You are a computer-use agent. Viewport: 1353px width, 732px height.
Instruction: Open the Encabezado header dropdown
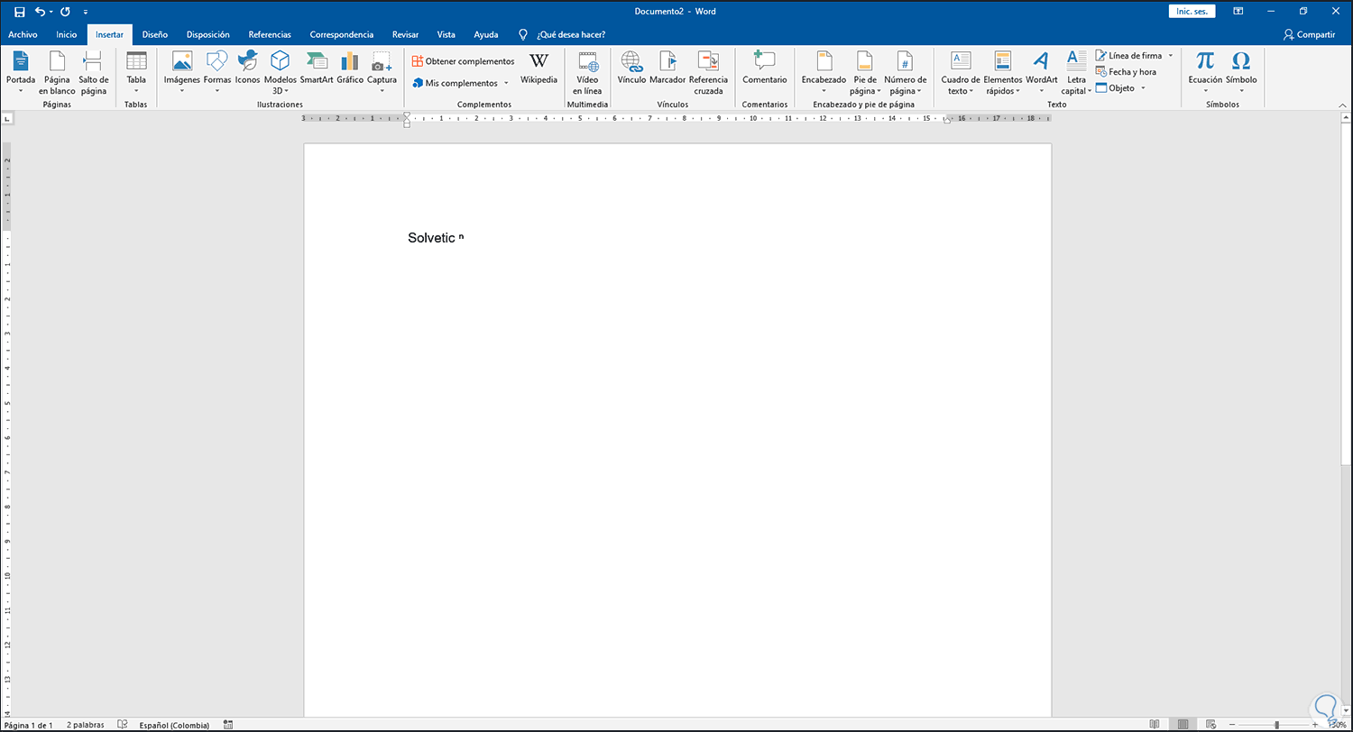(824, 72)
